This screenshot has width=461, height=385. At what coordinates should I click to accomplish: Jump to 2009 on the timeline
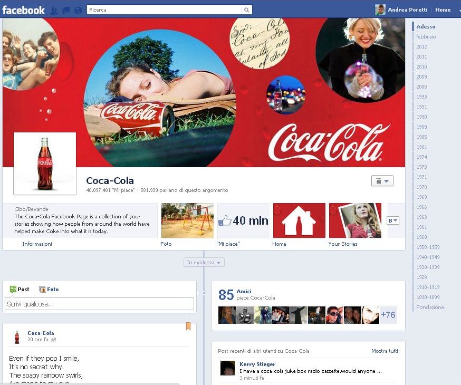point(421,76)
